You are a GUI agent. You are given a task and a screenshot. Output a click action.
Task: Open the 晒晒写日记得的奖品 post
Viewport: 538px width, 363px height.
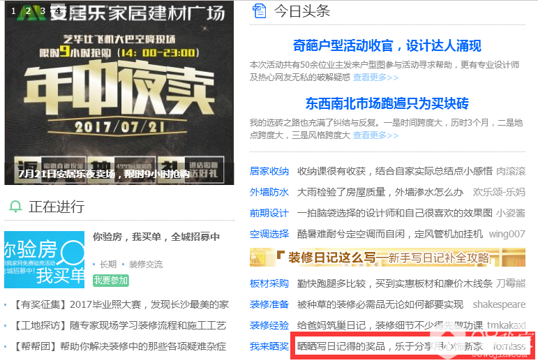click(x=390, y=346)
